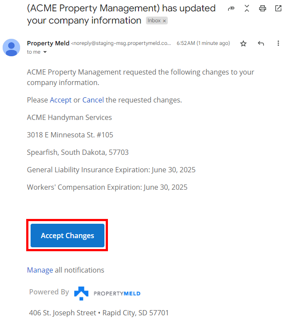The width and height of the screenshot is (291, 321).
Task: Click the sender's profile avatar
Action: point(11,48)
